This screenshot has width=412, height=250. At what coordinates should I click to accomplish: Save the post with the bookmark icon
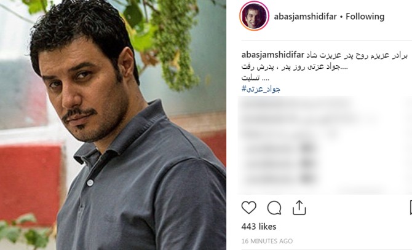pos(411,208)
